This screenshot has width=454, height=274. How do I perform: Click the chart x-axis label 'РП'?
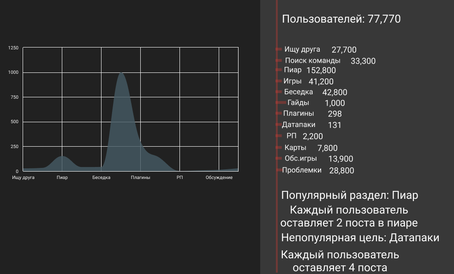[x=180, y=178]
